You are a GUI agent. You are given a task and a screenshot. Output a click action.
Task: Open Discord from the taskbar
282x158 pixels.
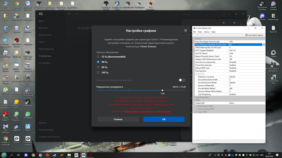26,155
